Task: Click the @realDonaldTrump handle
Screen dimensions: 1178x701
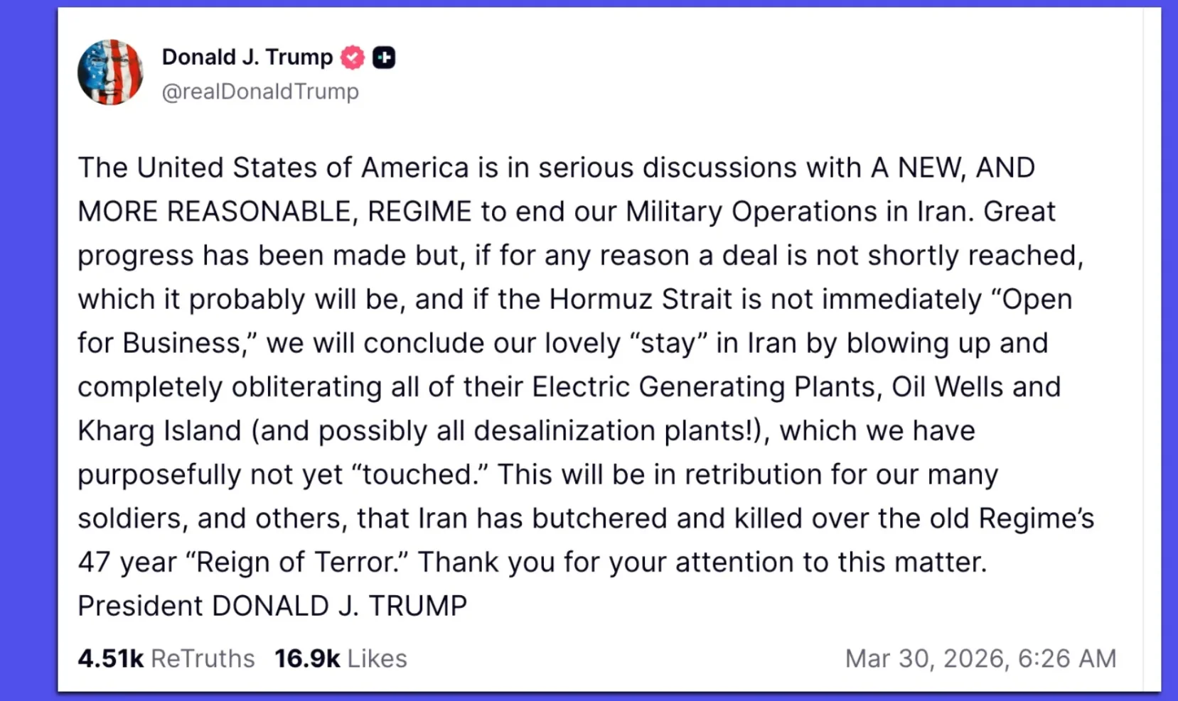Action: click(260, 92)
